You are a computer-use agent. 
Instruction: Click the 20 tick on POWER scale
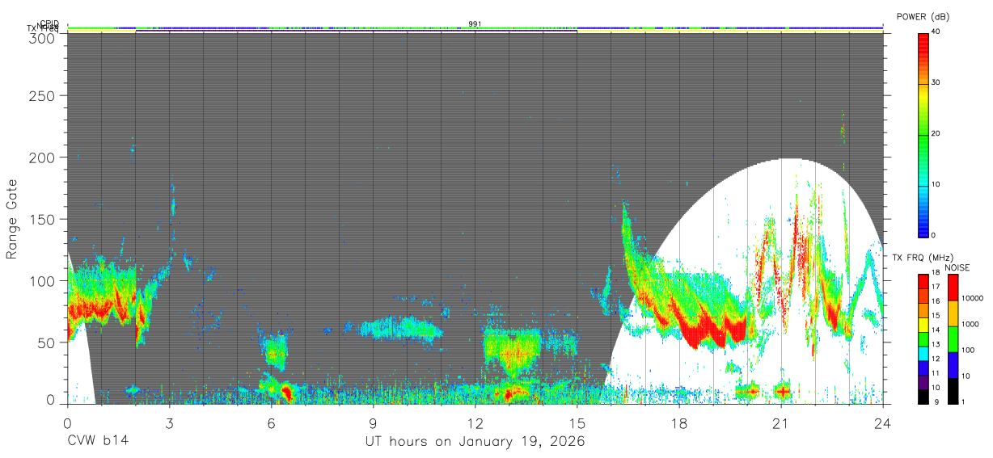click(x=936, y=134)
